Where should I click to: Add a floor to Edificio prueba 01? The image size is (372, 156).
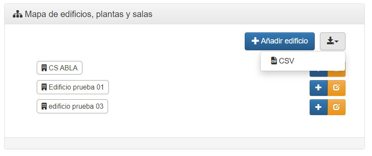[x=318, y=88]
